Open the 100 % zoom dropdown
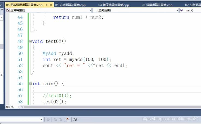 18,107
